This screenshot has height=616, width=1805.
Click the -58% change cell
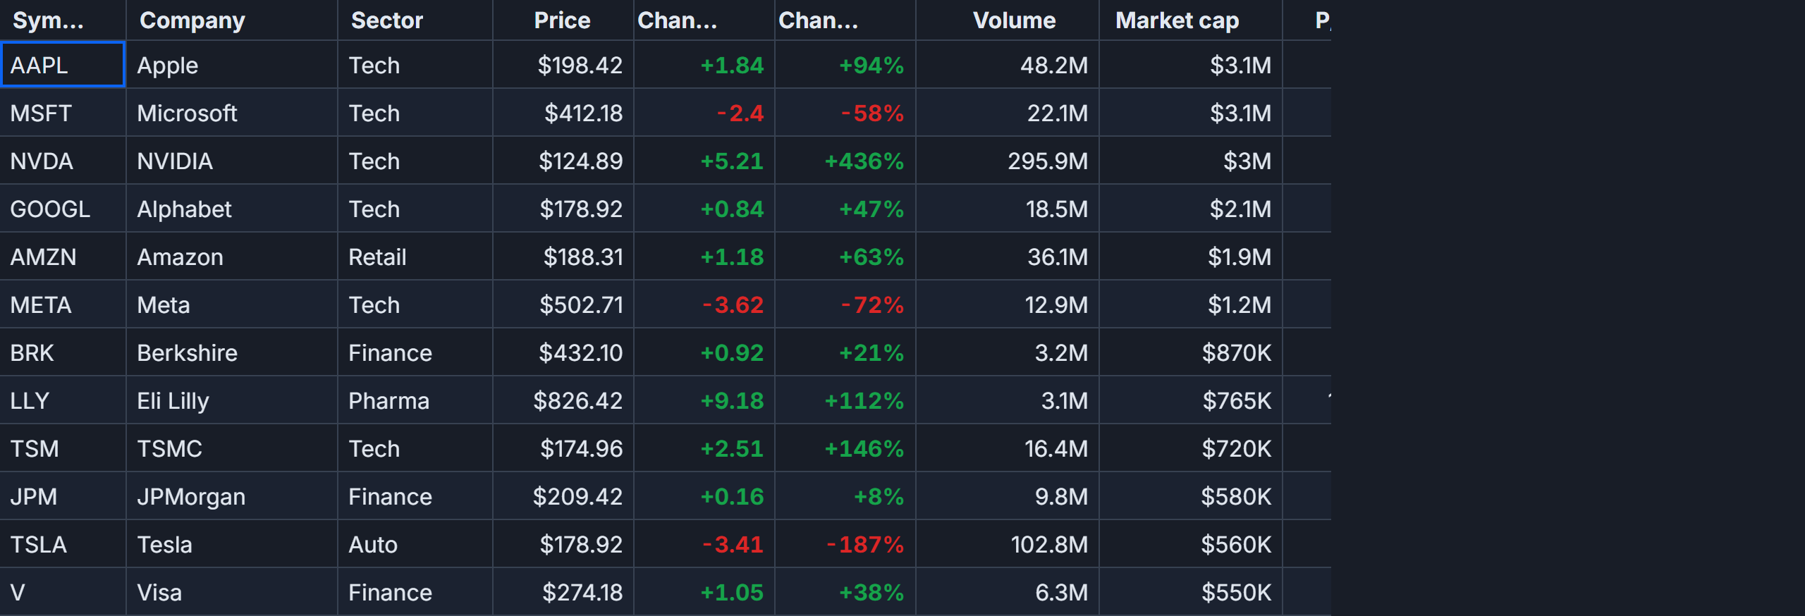click(x=845, y=113)
